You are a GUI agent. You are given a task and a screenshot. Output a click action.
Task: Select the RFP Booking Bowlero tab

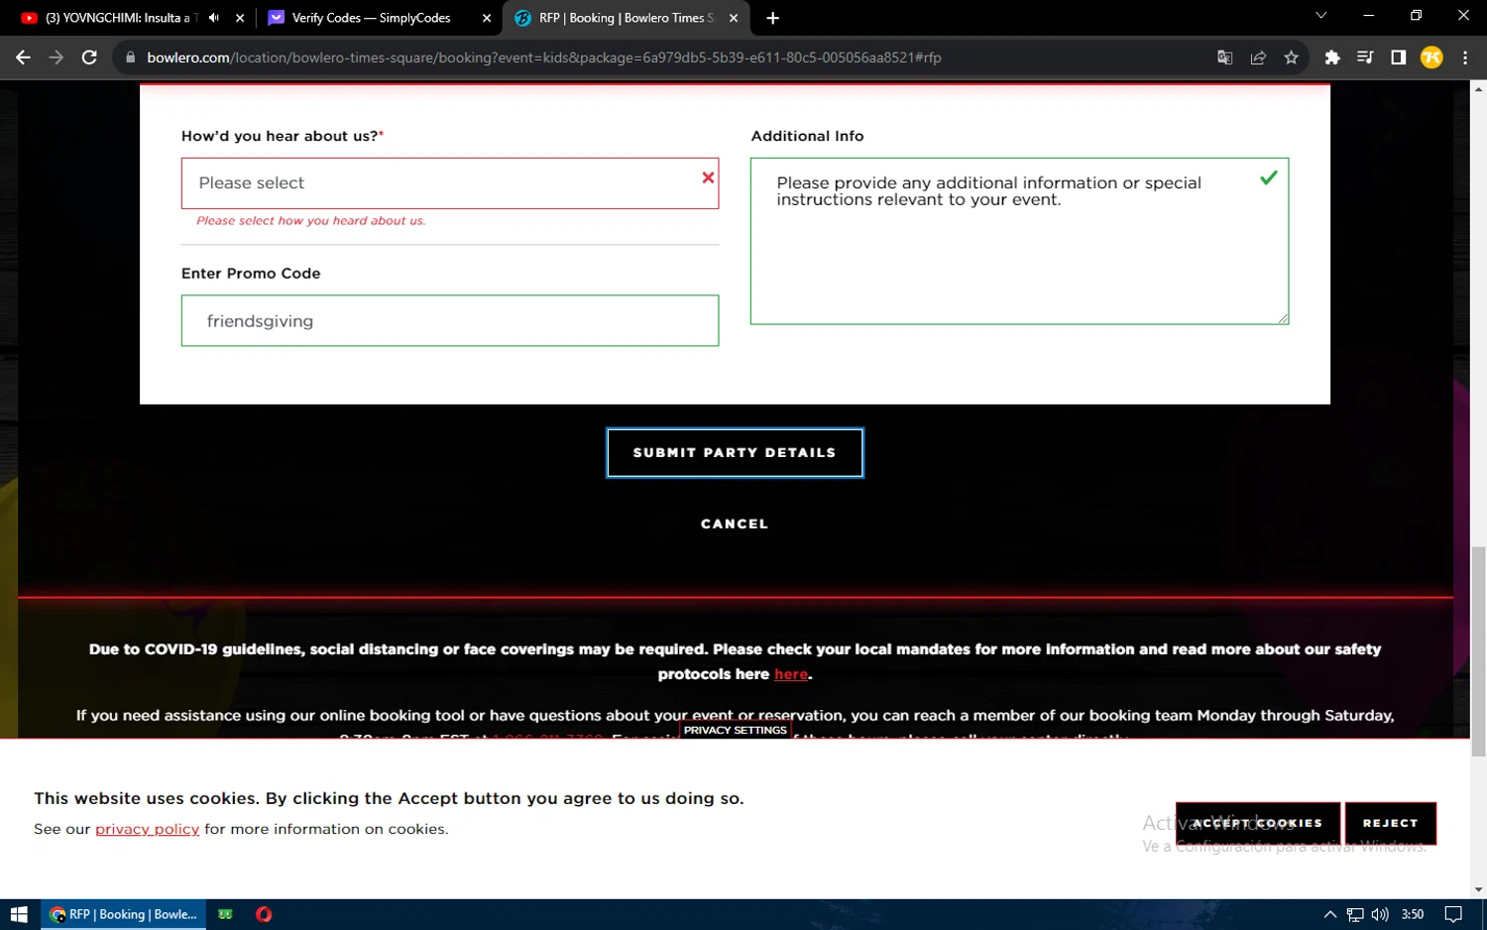pos(625,18)
